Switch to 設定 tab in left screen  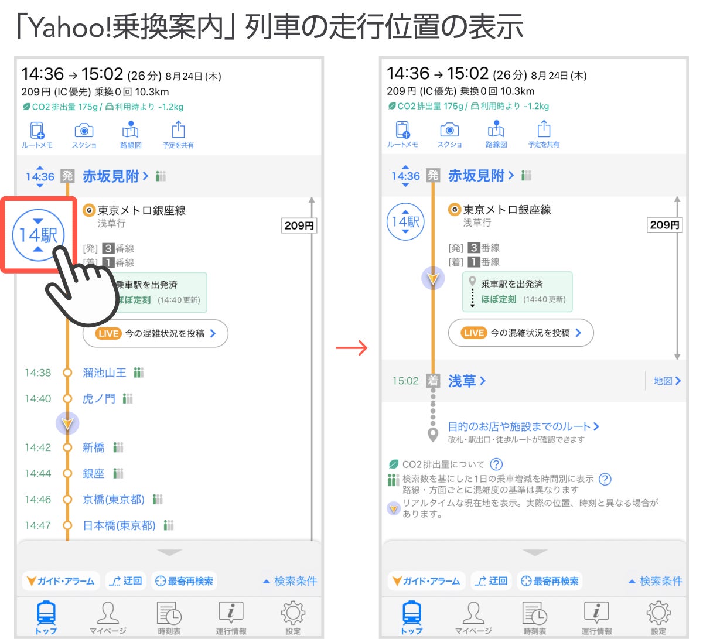[x=293, y=617]
